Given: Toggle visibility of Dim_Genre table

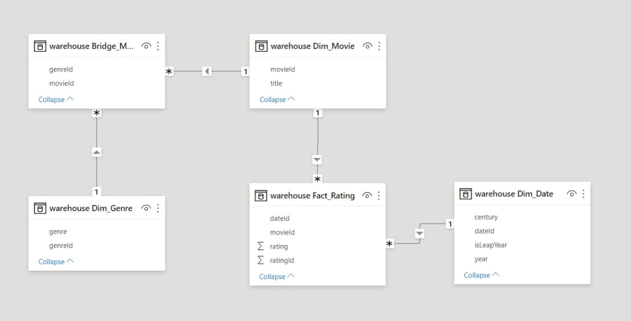Looking at the screenshot, I should [x=146, y=208].
